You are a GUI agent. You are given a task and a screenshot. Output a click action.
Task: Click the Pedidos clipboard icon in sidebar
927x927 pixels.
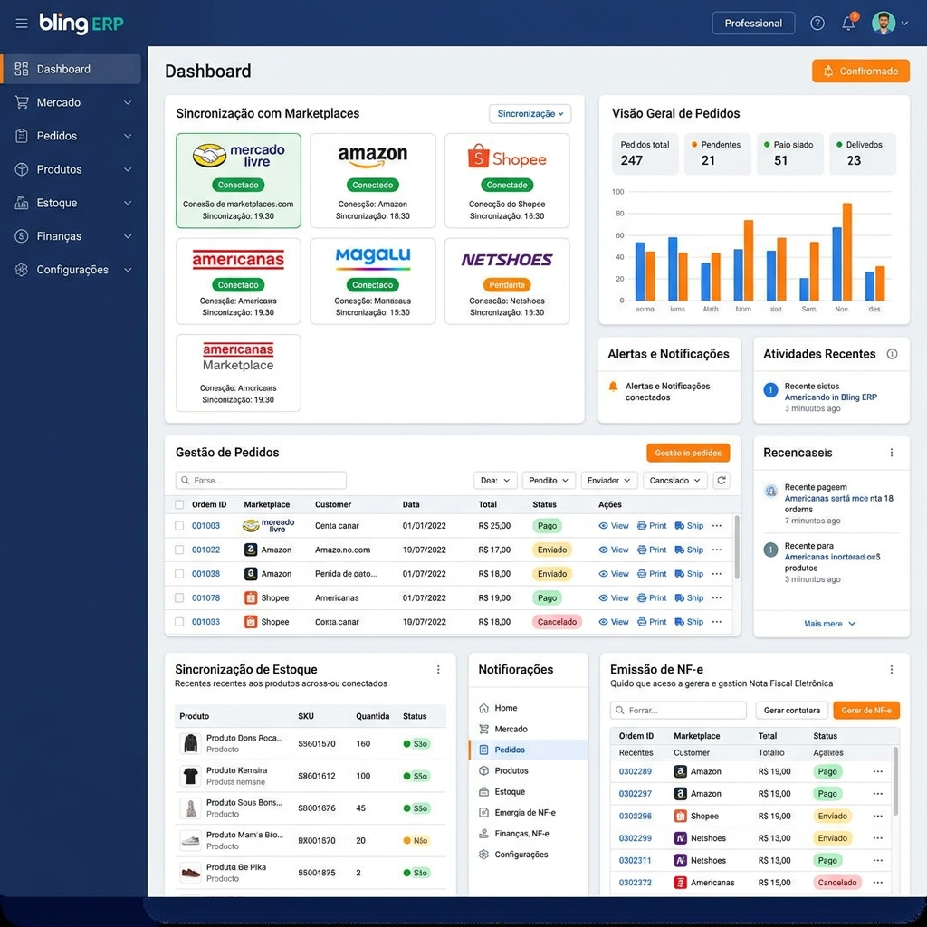(x=22, y=136)
